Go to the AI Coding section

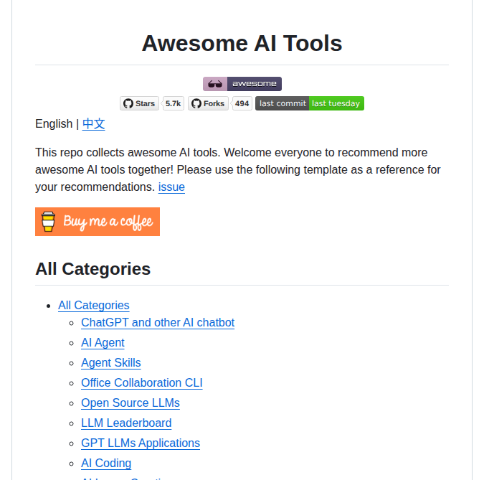(x=106, y=463)
